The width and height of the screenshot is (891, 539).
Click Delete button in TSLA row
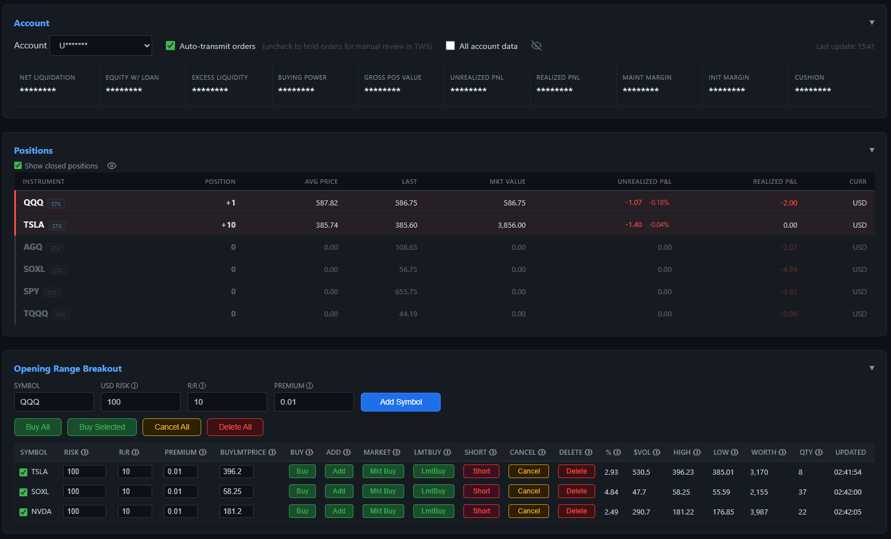577,471
